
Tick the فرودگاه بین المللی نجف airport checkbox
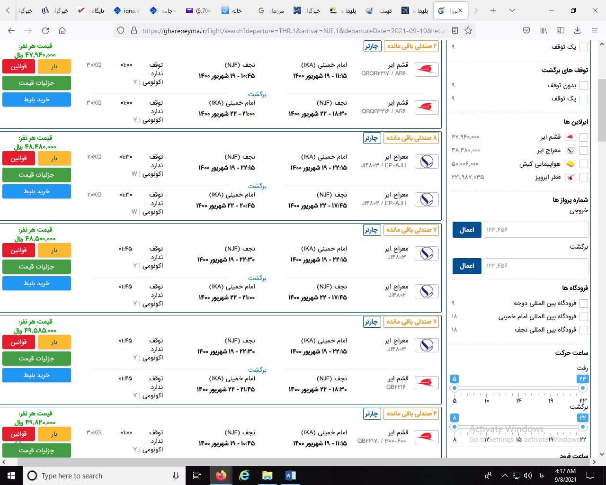[585, 330]
